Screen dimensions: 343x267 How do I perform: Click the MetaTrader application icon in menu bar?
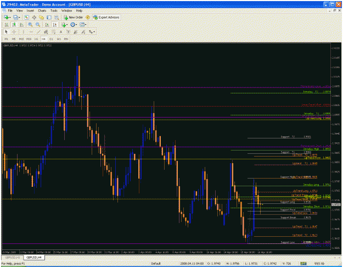click(4, 10)
